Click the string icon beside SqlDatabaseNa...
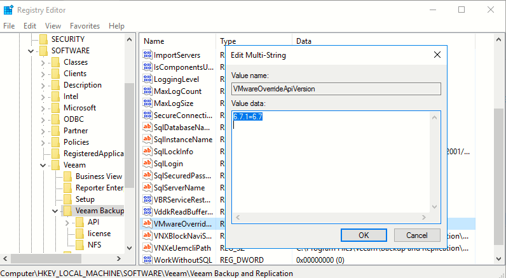Image resolution: width=506 pixels, height=278 pixels. tap(147, 127)
